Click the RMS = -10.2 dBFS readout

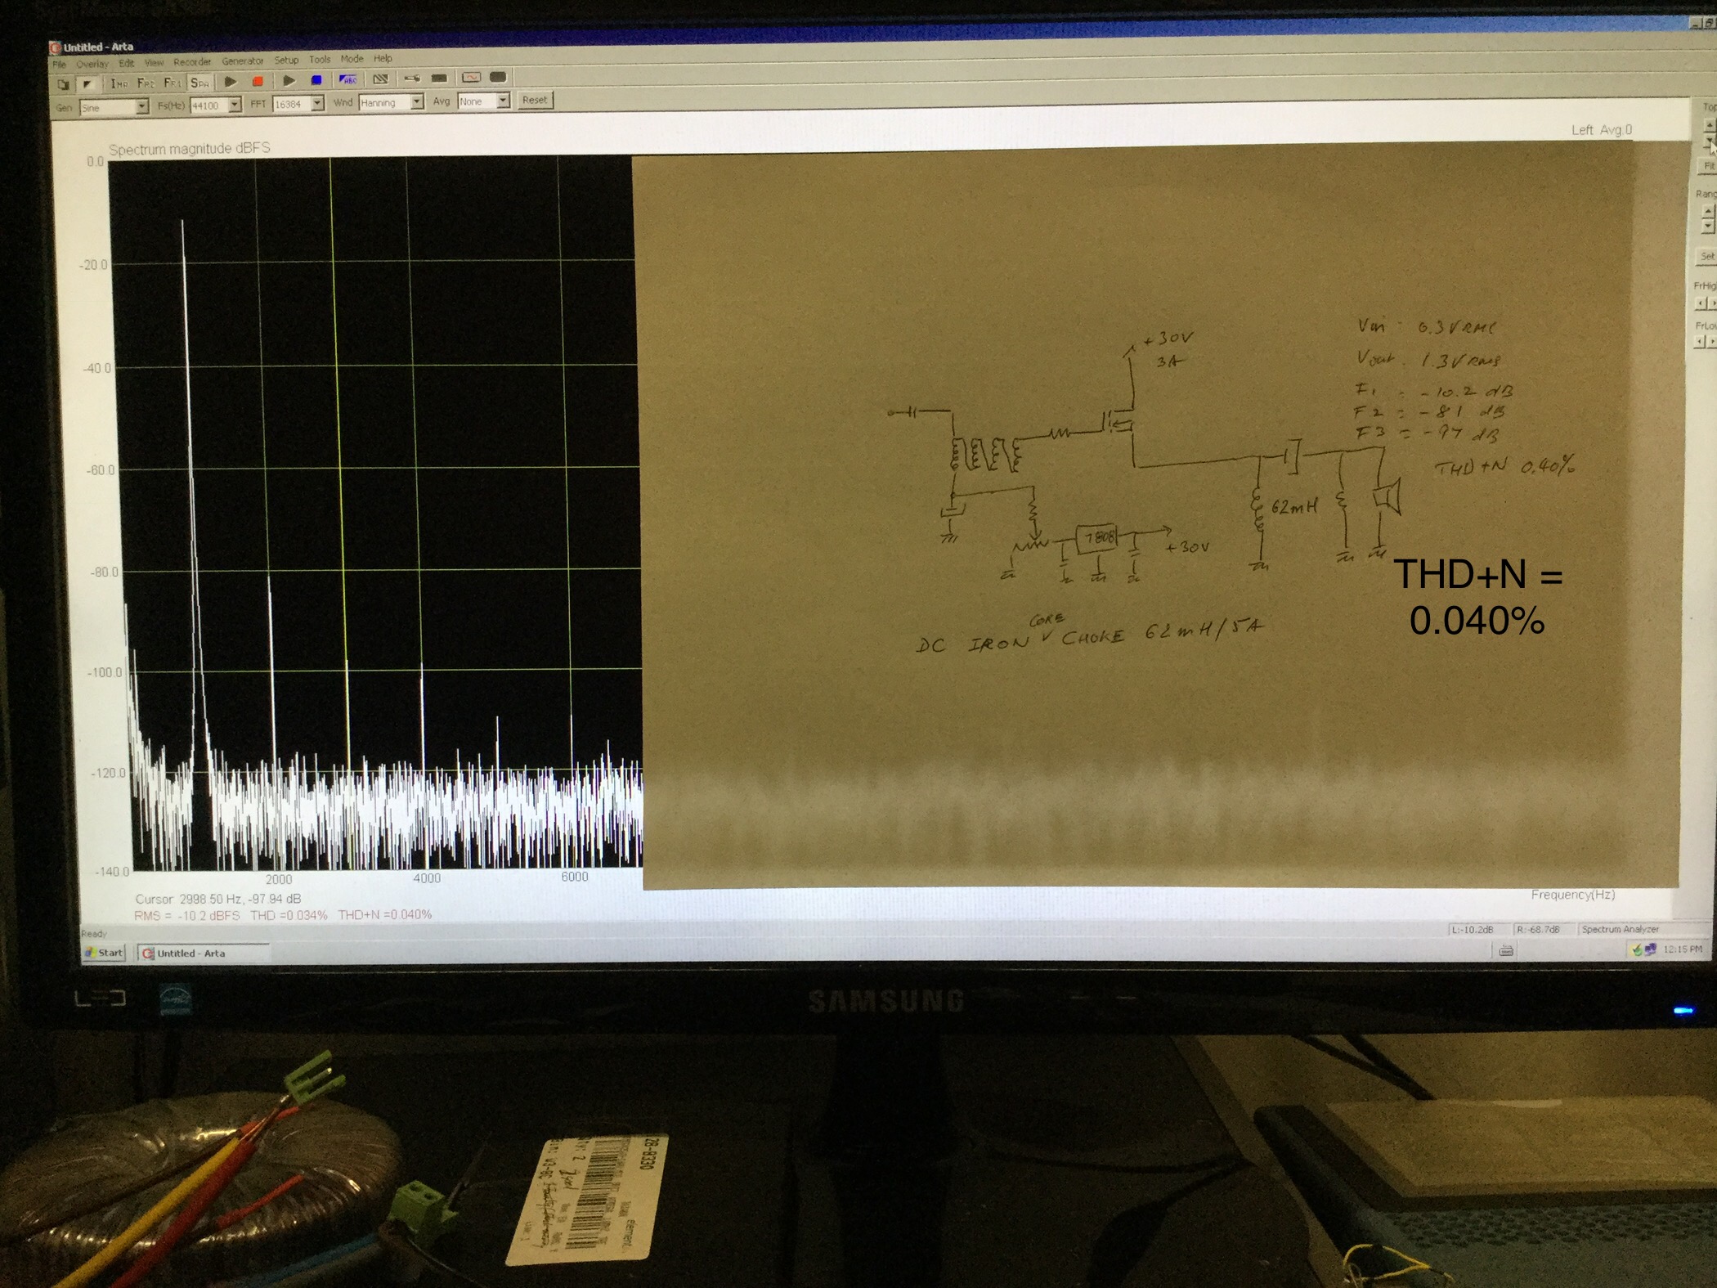coord(187,916)
